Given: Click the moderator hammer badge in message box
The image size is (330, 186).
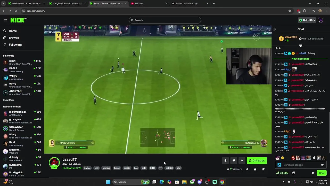Looking at the screenshot, I should click(x=279, y=165).
